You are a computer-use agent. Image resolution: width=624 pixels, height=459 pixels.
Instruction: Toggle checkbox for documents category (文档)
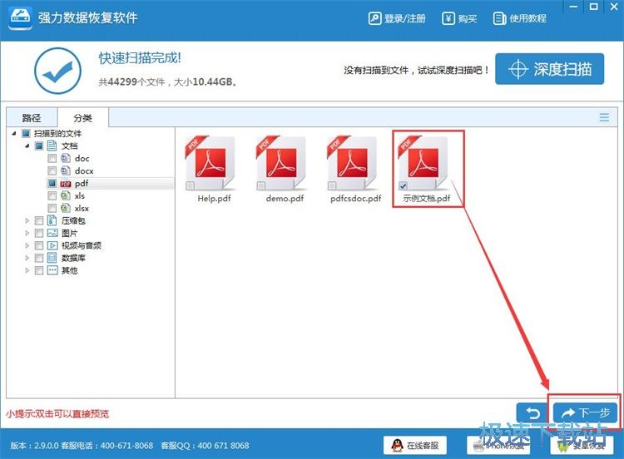pyautogui.click(x=39, y=146)
